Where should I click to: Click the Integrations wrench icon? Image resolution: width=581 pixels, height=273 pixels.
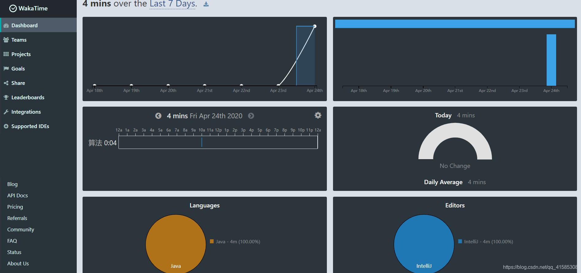click(x=6, y=112)
